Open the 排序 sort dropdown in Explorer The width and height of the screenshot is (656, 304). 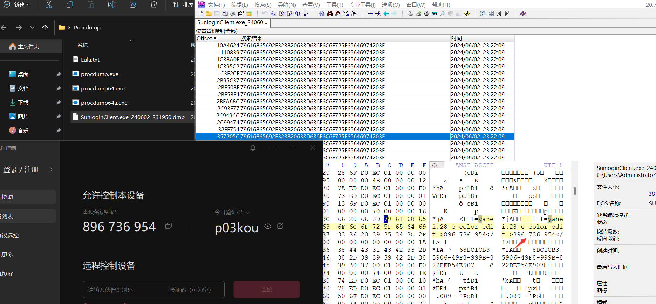click(x=183, y=5)
